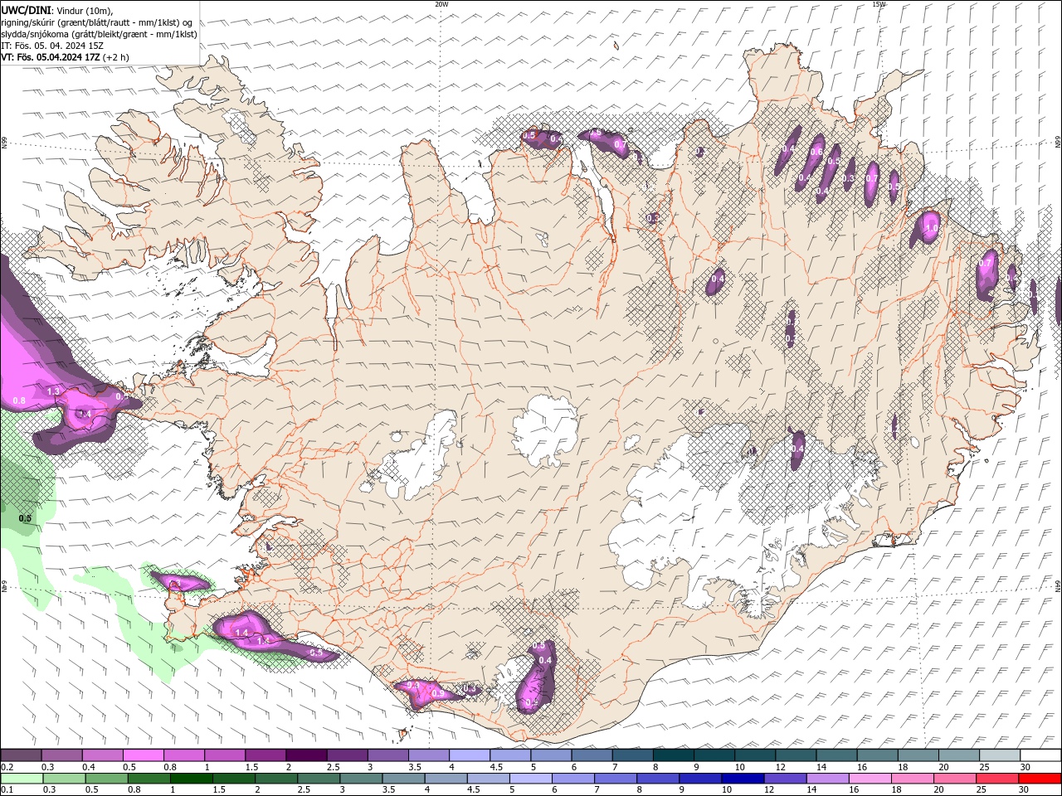Select the '66N' latitude label on the right edge

1058,143
